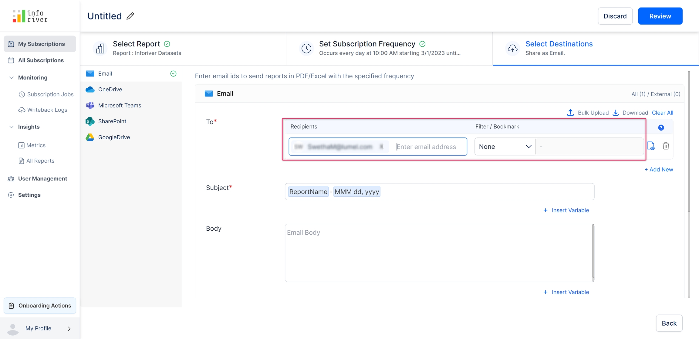
Task: Collapse the Insights section
Action: click(12, 127)
